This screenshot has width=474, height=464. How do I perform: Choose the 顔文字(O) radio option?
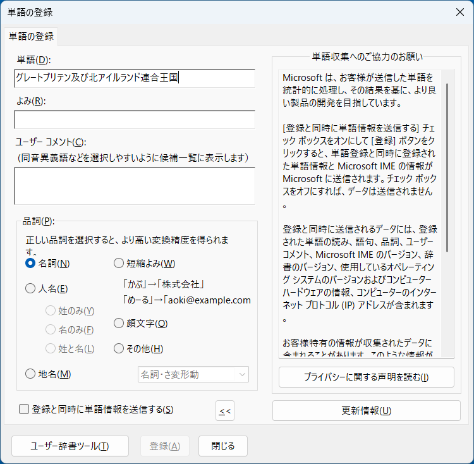coord(119,324)
